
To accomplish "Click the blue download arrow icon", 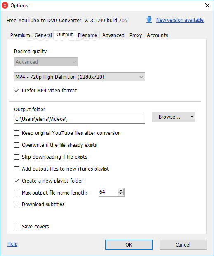I will [x=149, y=20].
